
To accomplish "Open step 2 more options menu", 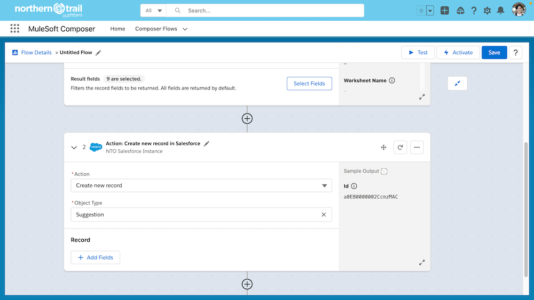I will click(417, 148).
